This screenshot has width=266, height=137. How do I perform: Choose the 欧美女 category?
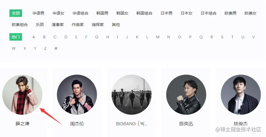point(251,13)
